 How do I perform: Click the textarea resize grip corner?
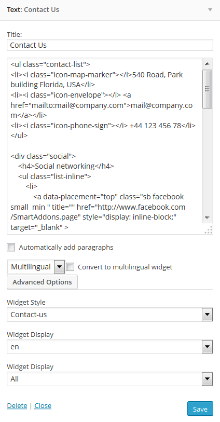pos(209,229)
